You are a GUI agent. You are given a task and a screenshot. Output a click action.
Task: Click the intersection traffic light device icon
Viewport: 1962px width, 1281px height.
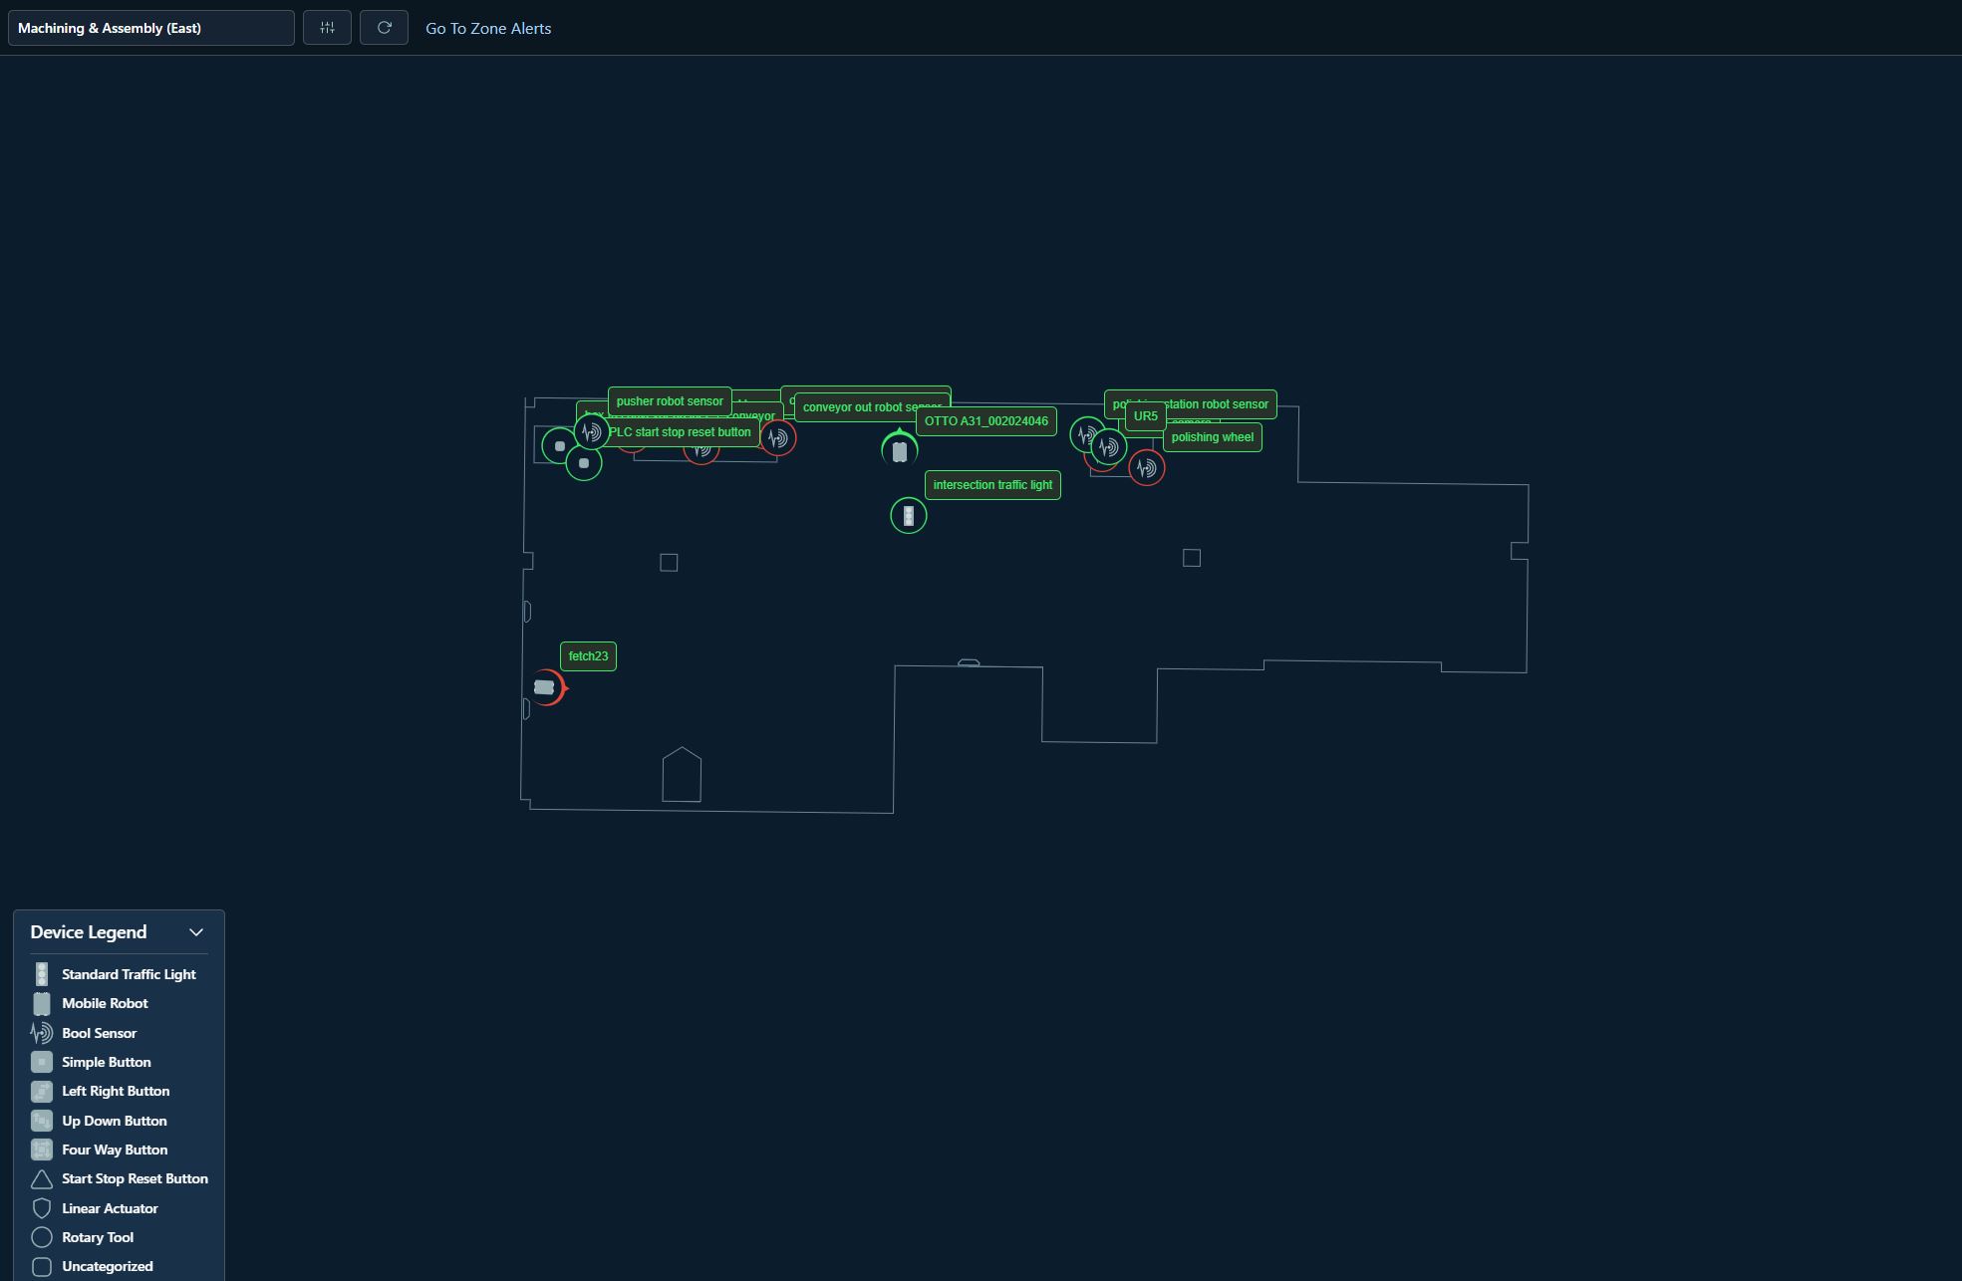point(908,516)
